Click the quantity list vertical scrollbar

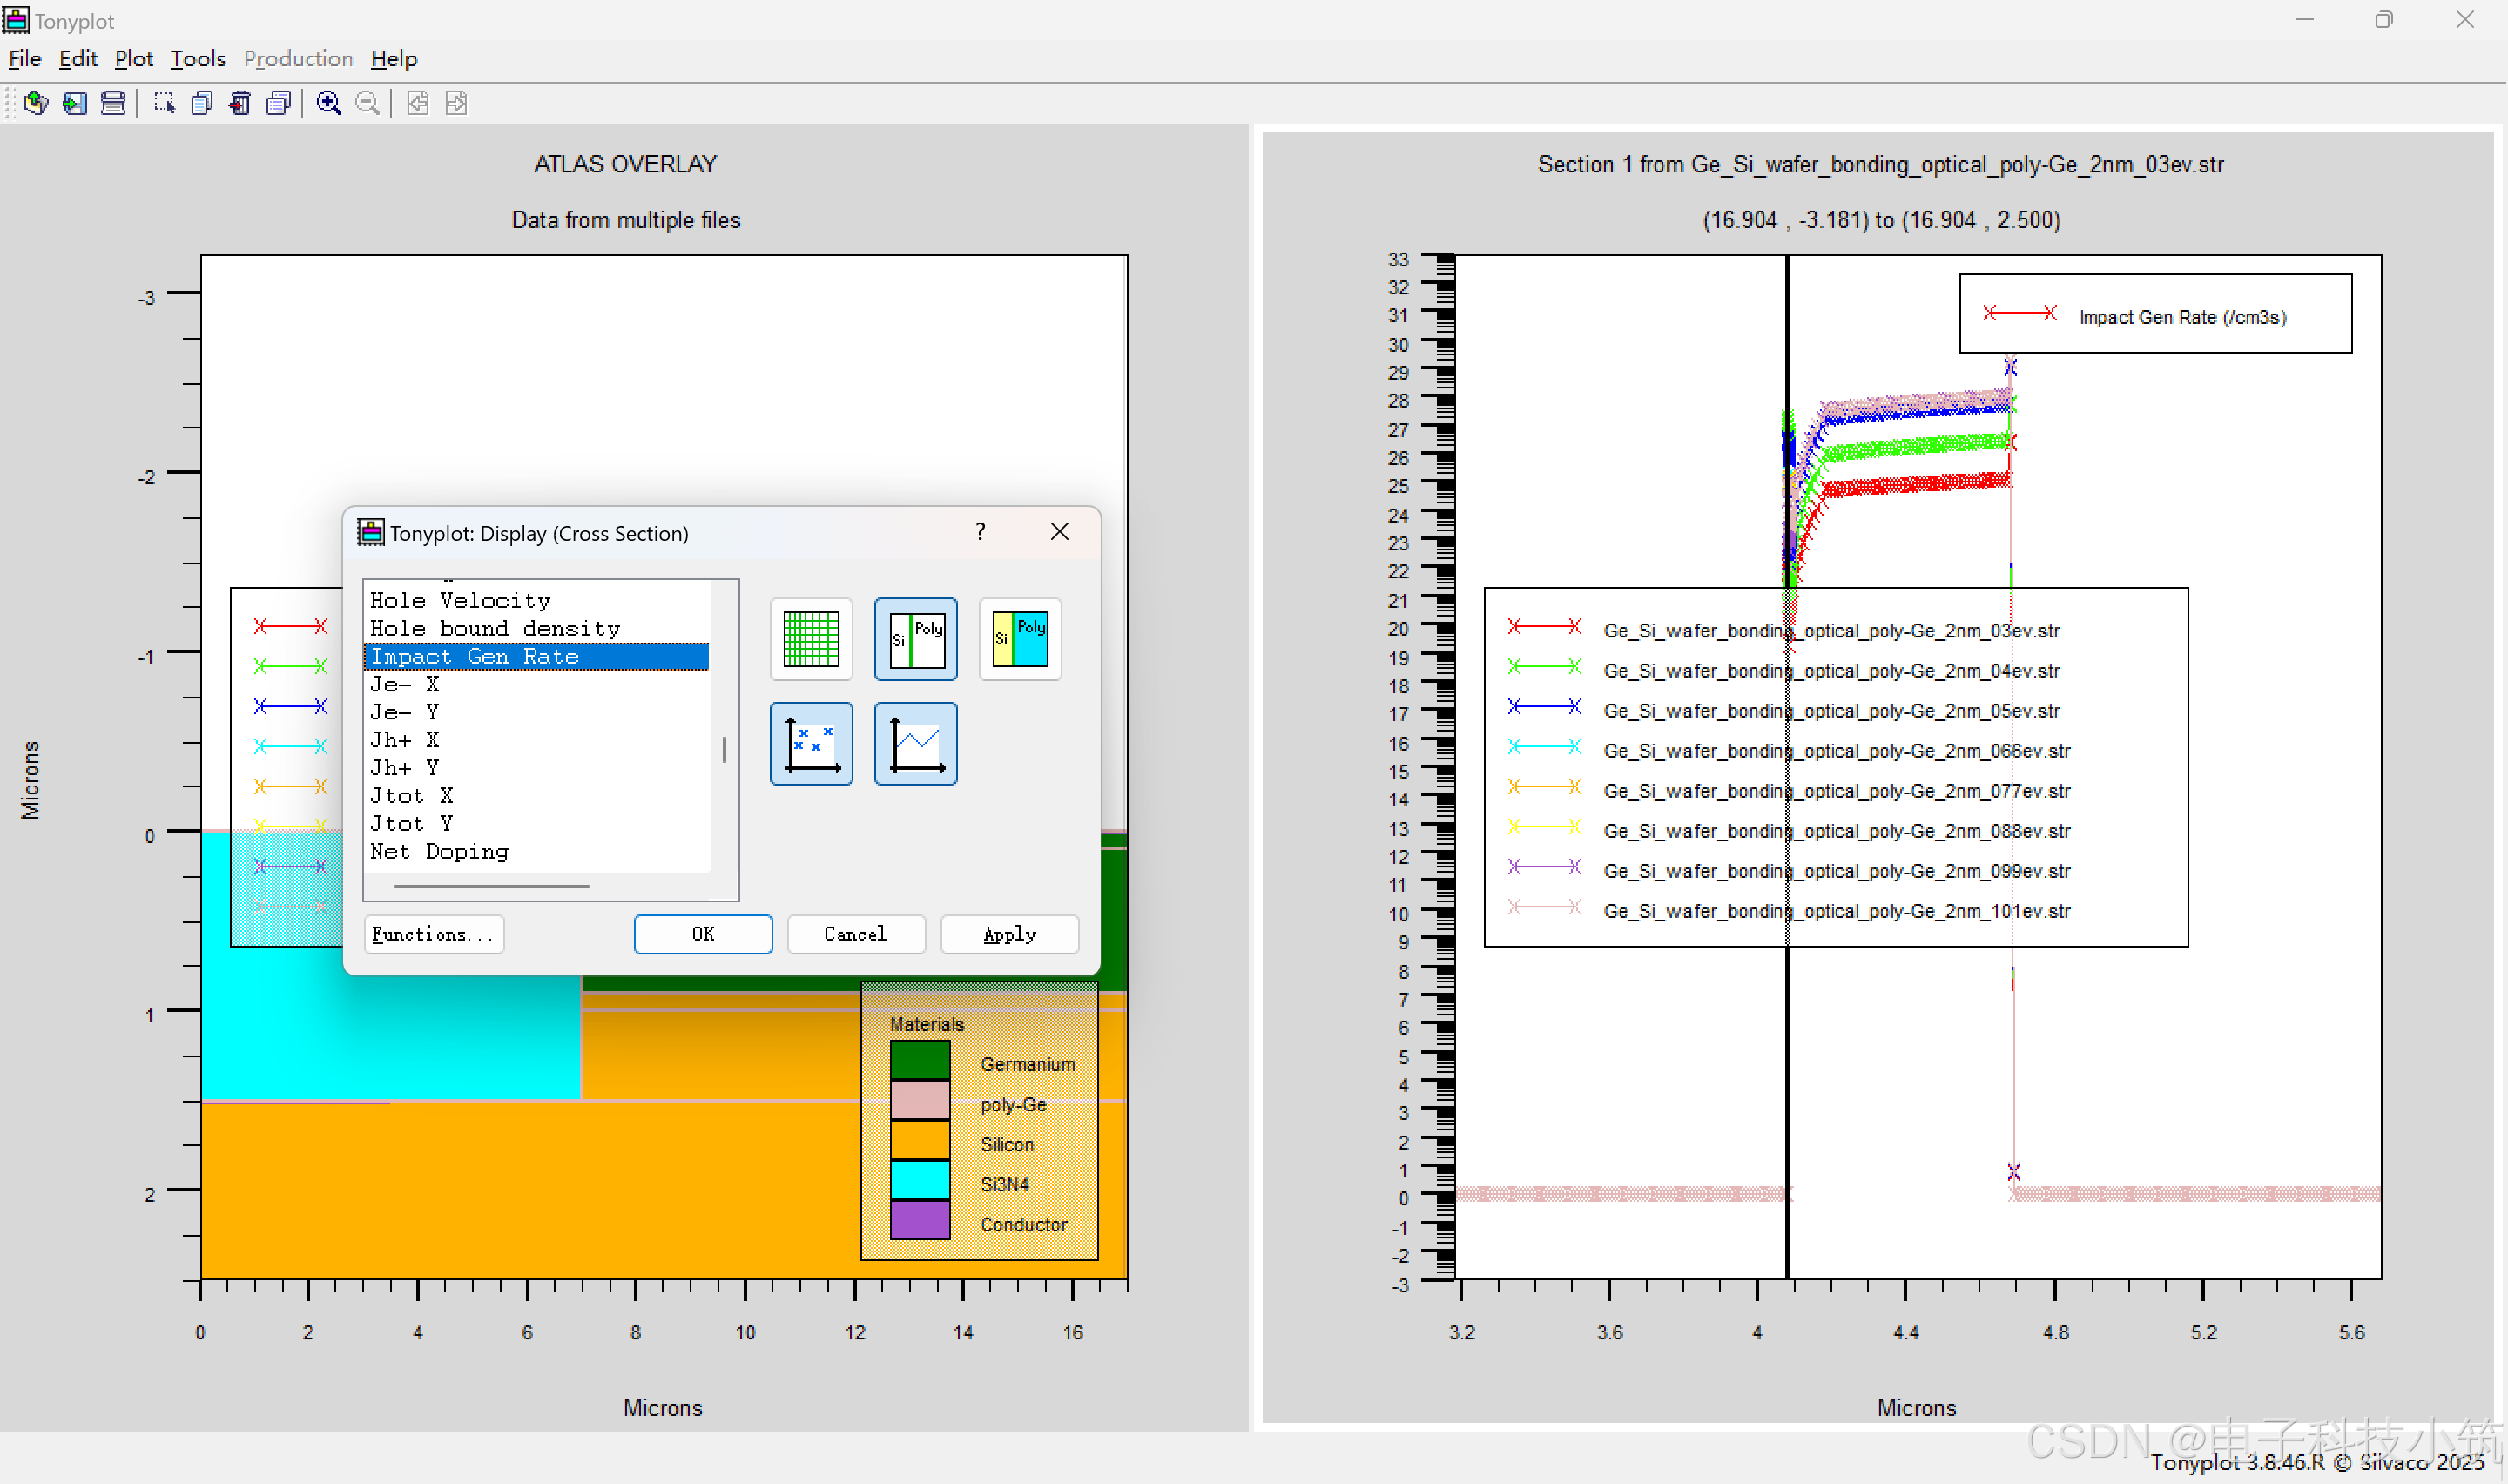[x=724, y=750]
